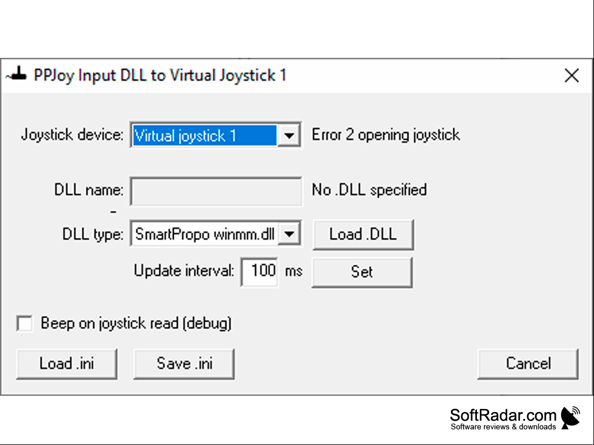Toggle Beep on joystick read checkbox
This screenshot has height=445, width=594.
24,323
